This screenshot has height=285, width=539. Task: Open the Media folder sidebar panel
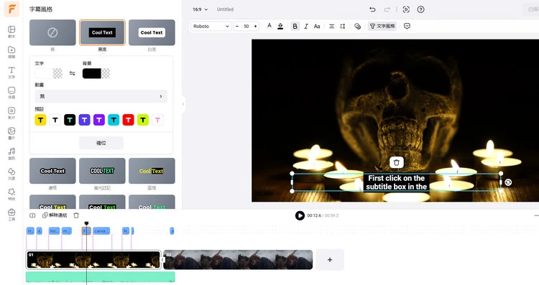pos(11,52)
